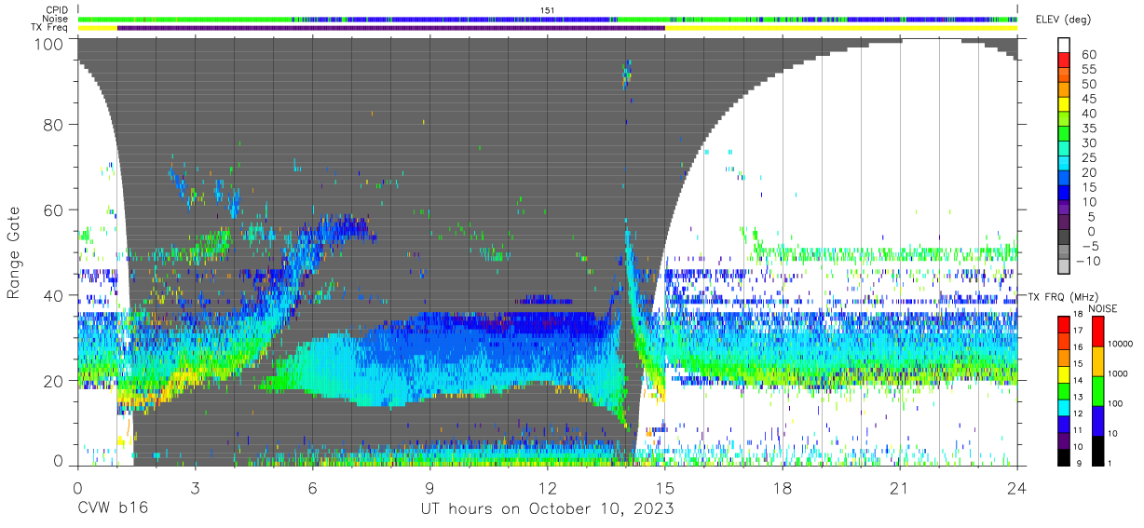Click the CPID label at top left
This screenshot has height=528, width=1144.
coord(58,9)
